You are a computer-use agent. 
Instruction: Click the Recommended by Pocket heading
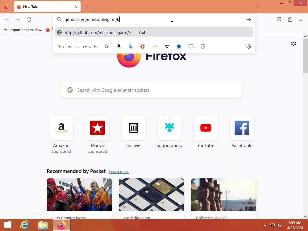(76, 171)
